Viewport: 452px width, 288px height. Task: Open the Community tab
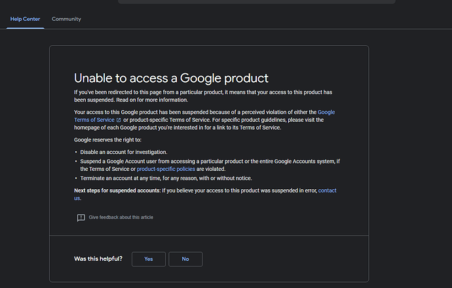coord(66,19)
